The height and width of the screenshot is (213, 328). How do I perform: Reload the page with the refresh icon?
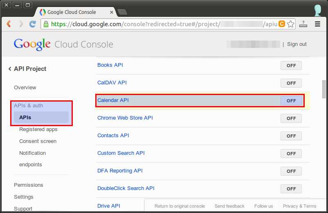(x=32, y=24)
